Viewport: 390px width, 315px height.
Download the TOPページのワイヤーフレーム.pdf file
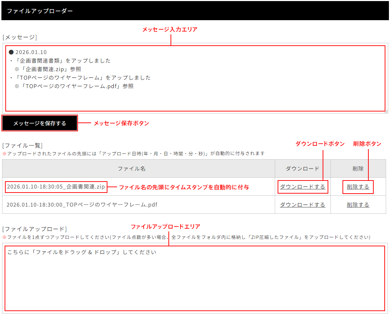(302, 205)
